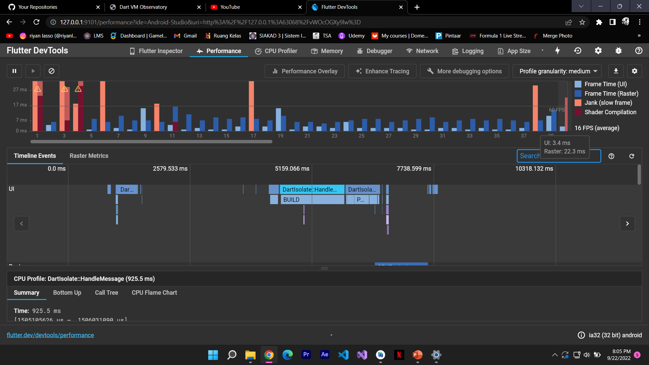Move the timeline back with left chevron
Image resolution: width=649 pixels, height=365 pixels.
(x=21, y=223)
